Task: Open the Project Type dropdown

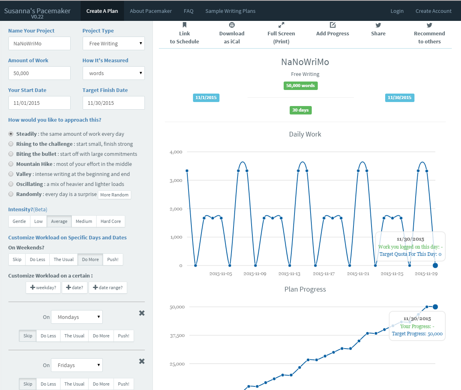Action: 114,43
